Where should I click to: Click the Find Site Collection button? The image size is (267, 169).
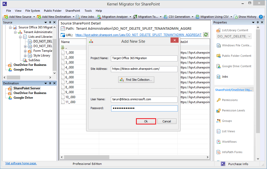click(136, 80)
